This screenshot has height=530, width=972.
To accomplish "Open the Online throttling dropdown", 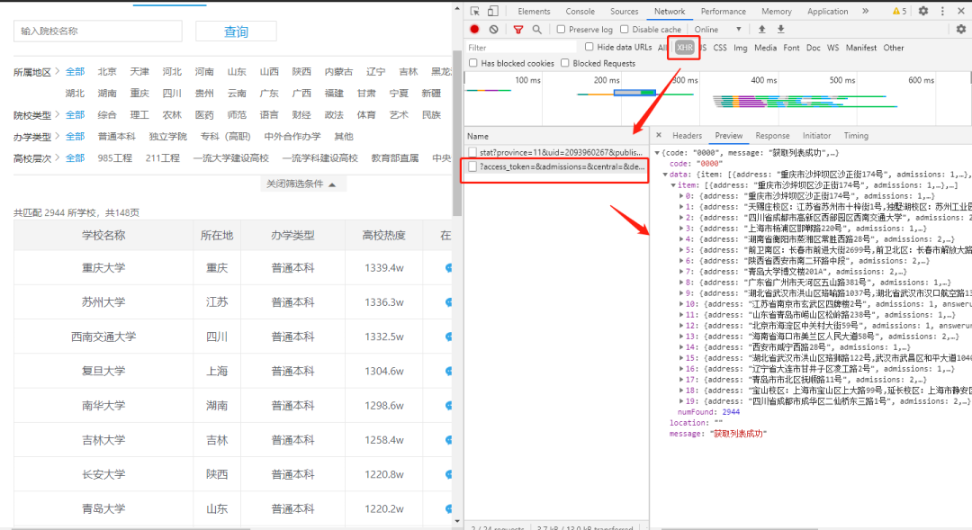I will (x=718, y=29).
